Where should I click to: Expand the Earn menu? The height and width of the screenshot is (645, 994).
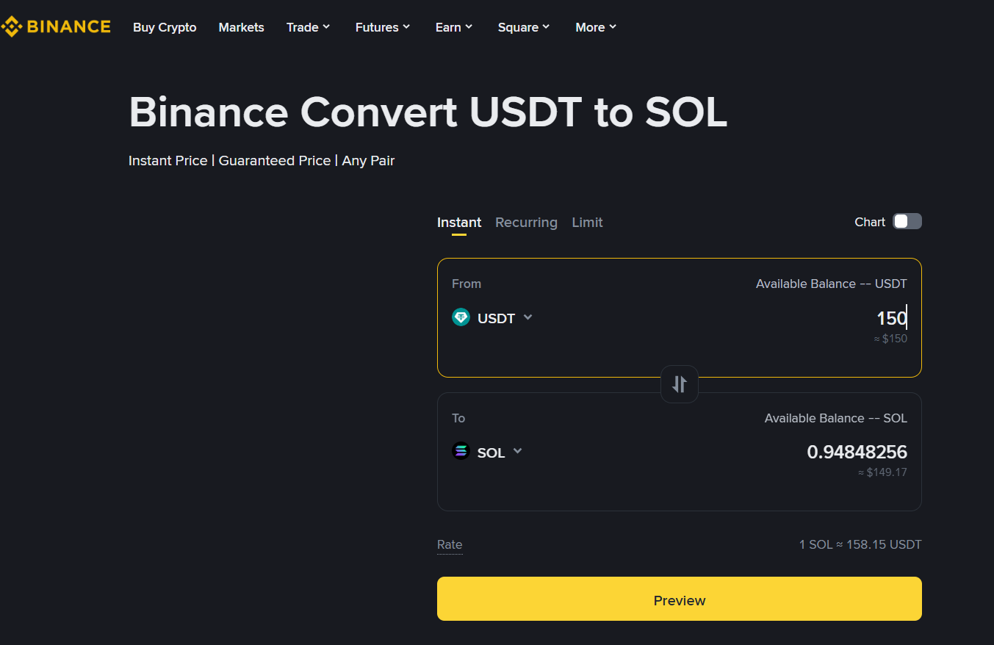click(454, 27)
